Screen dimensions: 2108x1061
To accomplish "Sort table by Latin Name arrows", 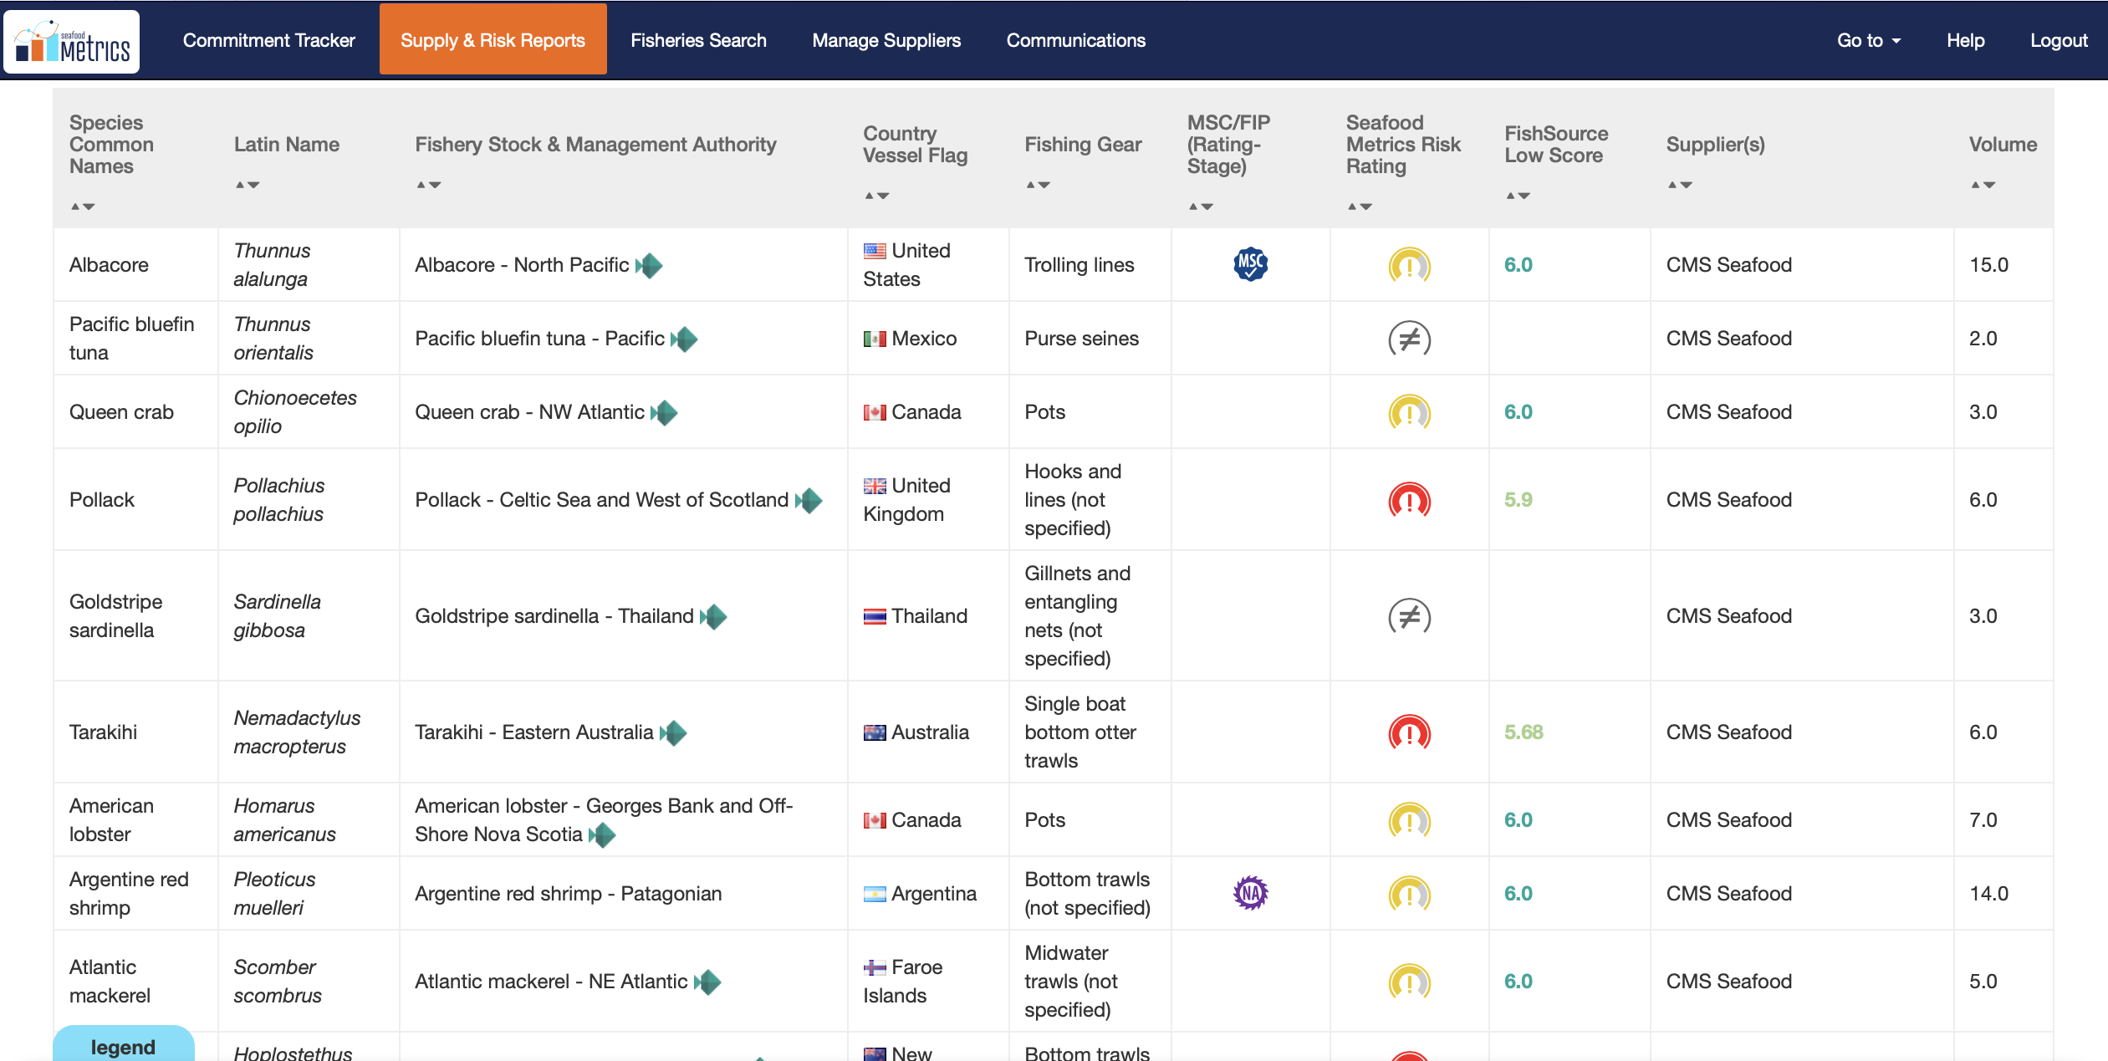I will tap(247, 185).
